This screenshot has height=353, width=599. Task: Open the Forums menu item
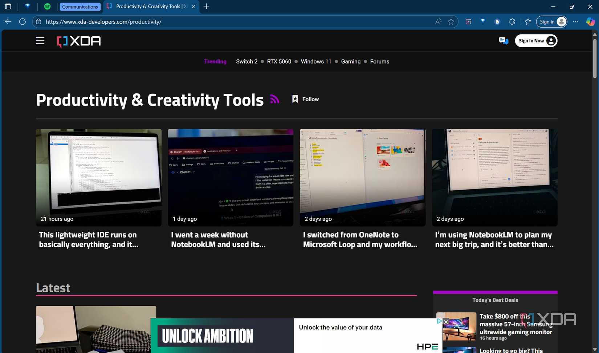(x=379, y=61)
